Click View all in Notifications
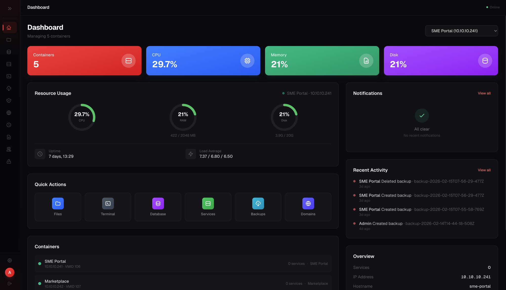The image size is (506, 290). [x=484, y=93]
